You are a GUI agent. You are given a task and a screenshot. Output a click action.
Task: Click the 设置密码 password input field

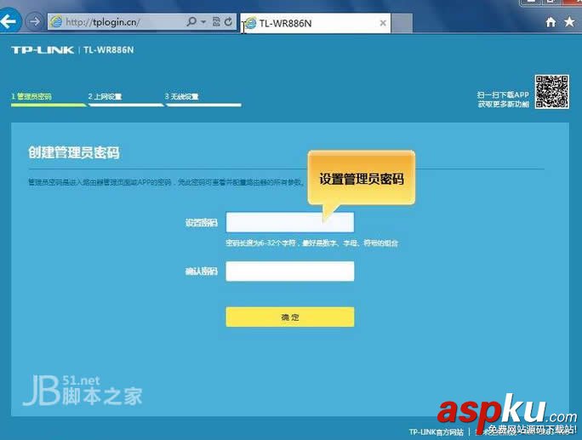click(290, 222)
